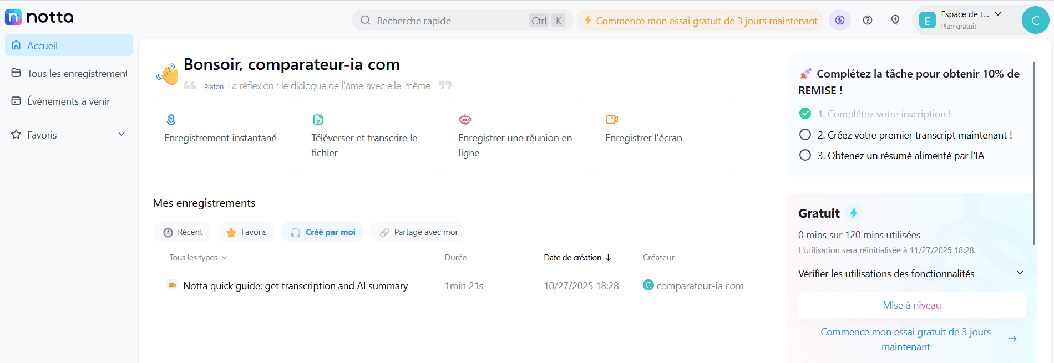Click the lightbulb suggestions icon
This screenshot has height=363, width=1054.
895,21
